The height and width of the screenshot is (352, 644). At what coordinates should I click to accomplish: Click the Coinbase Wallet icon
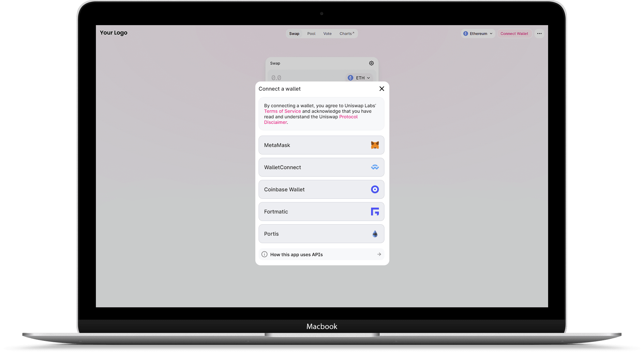374,189
